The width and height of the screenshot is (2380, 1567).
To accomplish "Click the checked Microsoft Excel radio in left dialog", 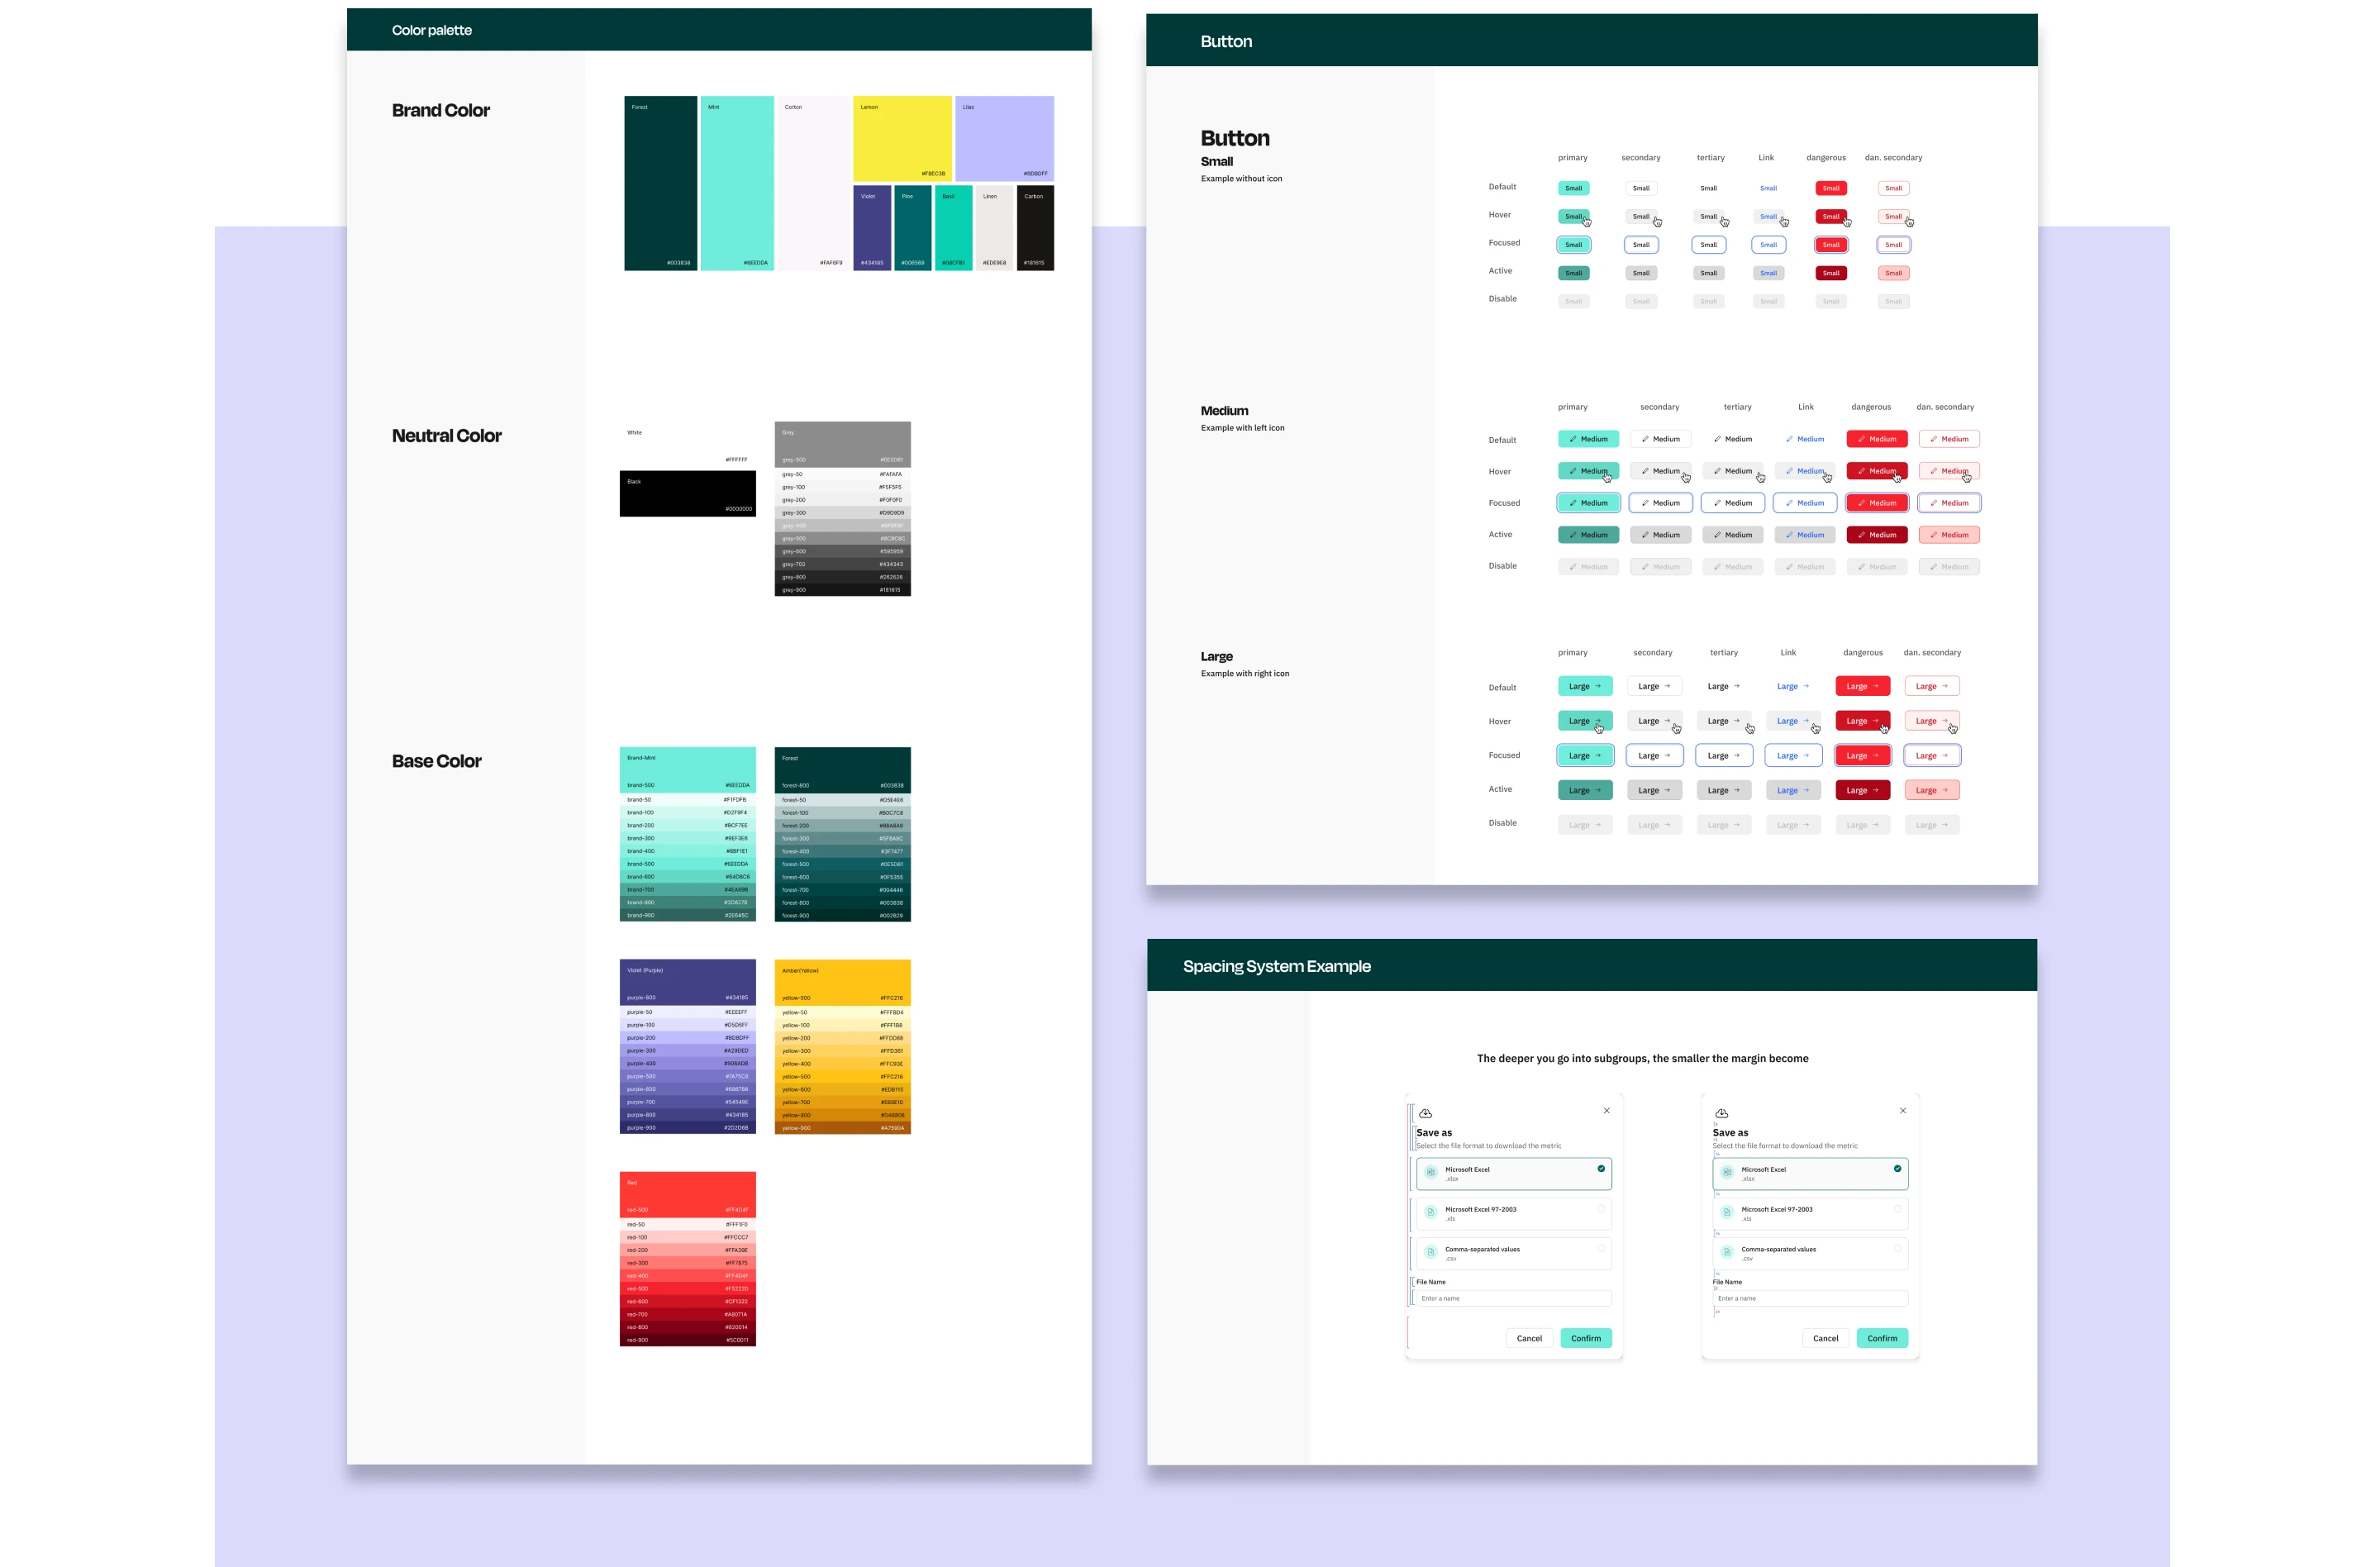I will tap(1601, 1168).
